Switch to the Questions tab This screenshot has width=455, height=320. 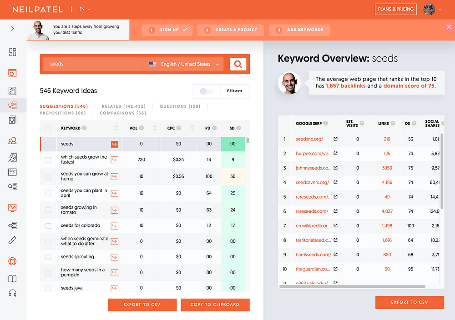[180, 106]
